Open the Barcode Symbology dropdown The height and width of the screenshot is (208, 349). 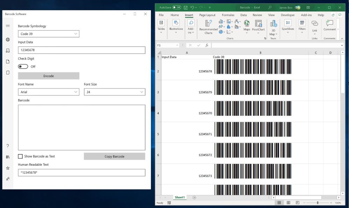48,34
